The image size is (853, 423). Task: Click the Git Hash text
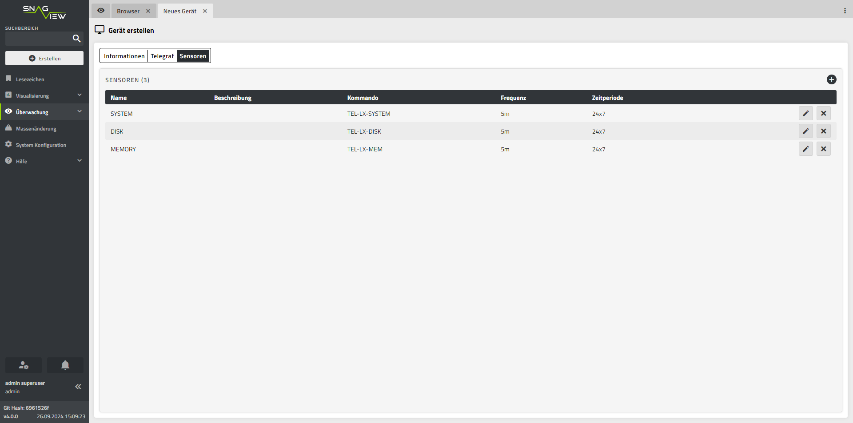coord(26,408)
